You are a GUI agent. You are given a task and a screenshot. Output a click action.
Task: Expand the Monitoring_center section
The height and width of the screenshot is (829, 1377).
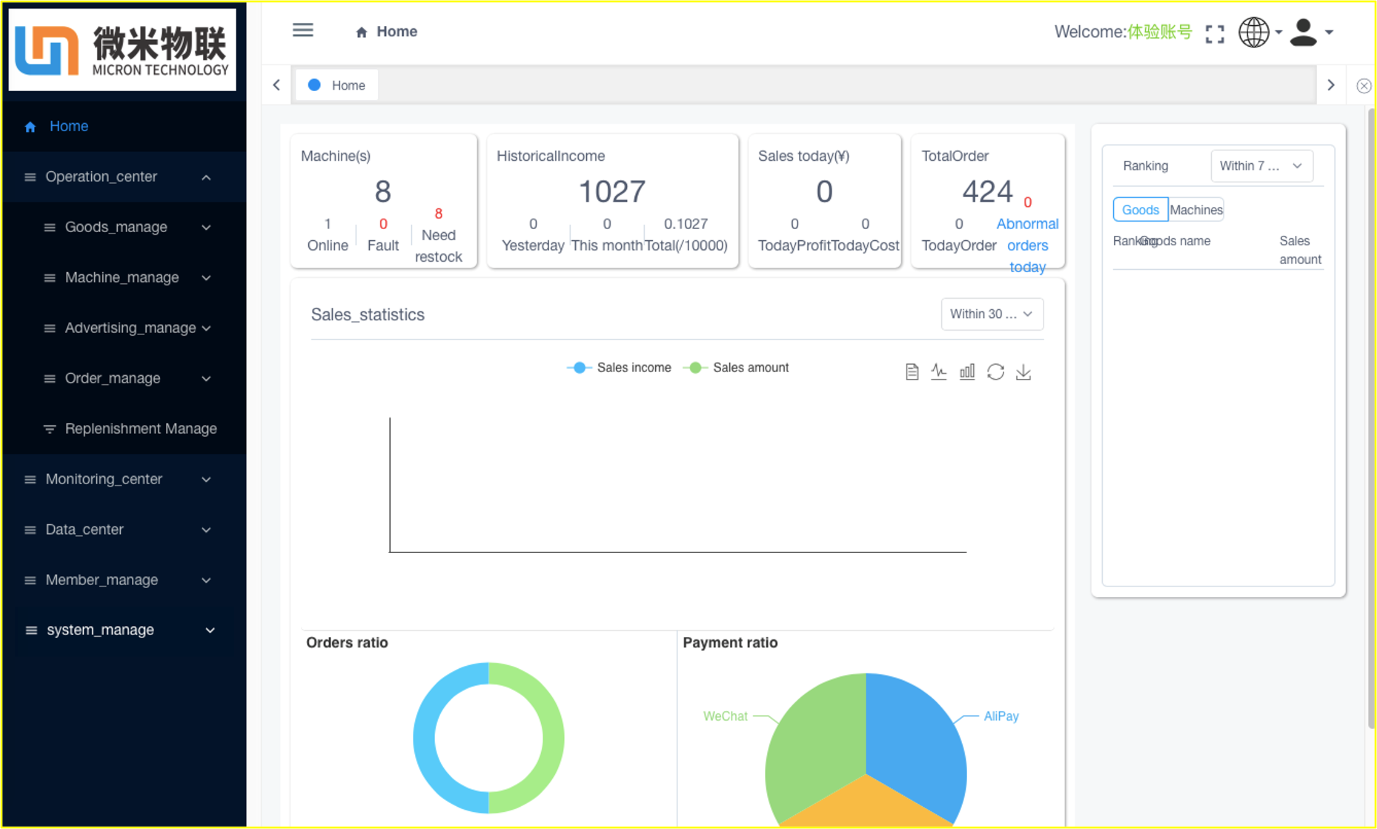coord(206,480)
